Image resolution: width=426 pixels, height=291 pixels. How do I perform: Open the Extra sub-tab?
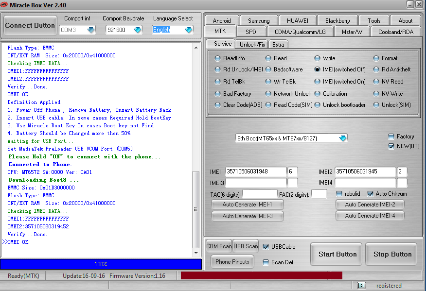(278, 45)
